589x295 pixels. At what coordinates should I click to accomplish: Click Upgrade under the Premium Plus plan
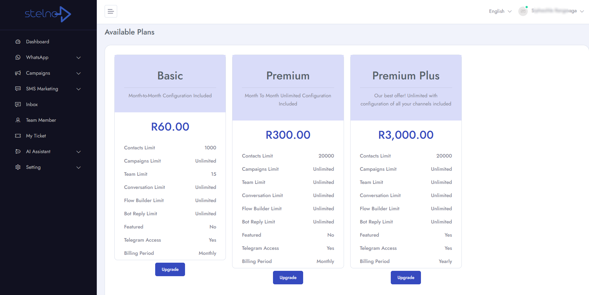click(406, 277)
